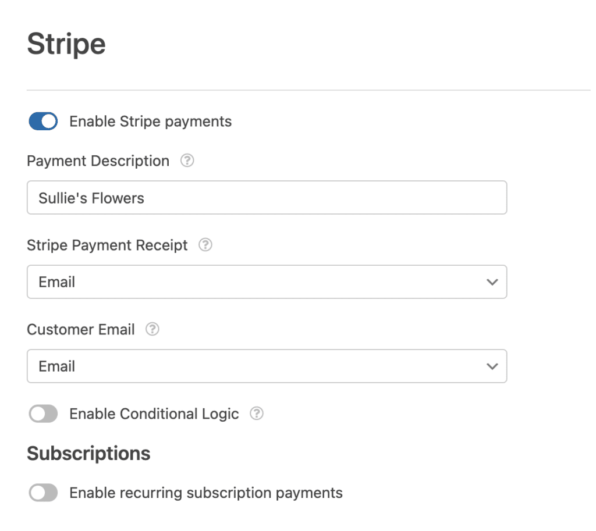
Task: Open the Payment Description help tooltip
Action: tap(187, 161)
